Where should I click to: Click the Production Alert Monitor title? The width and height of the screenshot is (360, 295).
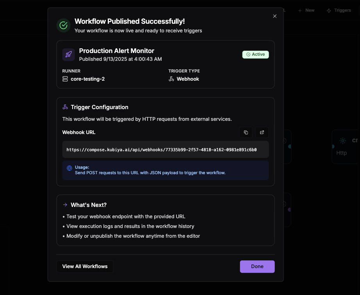pos(117,51)
